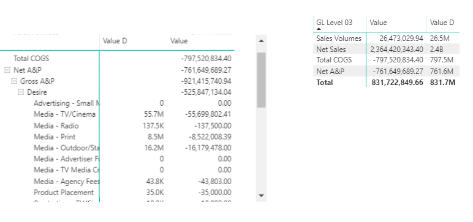The image size is (473, 222).
Task: Click Total COGS in the right table
Action: click(334, 60)
